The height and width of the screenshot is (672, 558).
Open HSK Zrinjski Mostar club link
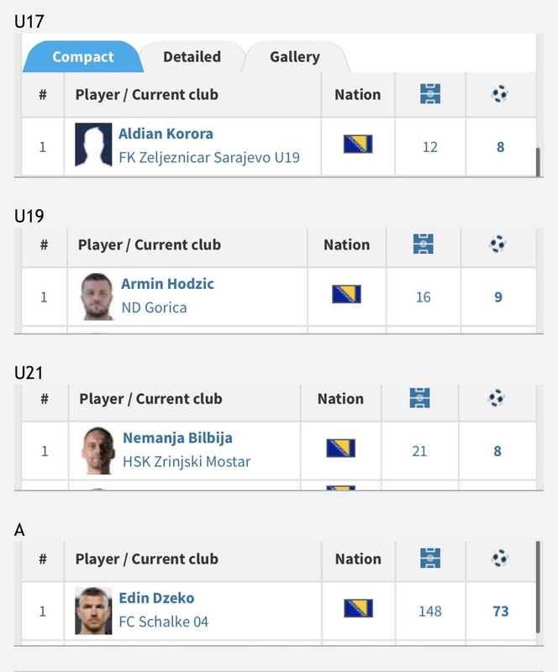click(x=187, y=461)
